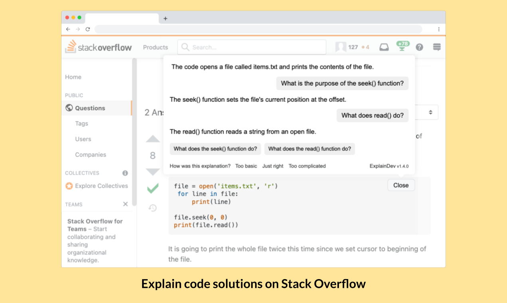Open the browser three-dot menu

[x=439, y=29]
